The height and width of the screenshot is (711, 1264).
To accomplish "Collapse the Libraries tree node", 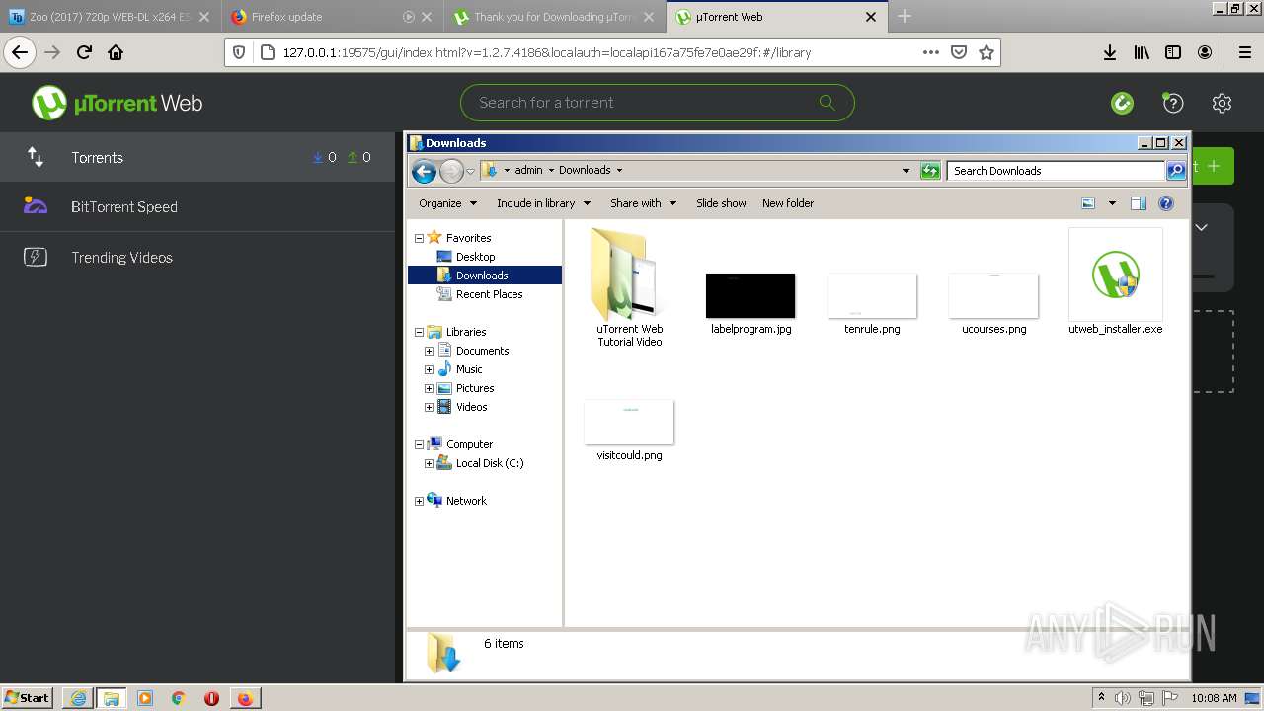I will click(x=419, y=332).
